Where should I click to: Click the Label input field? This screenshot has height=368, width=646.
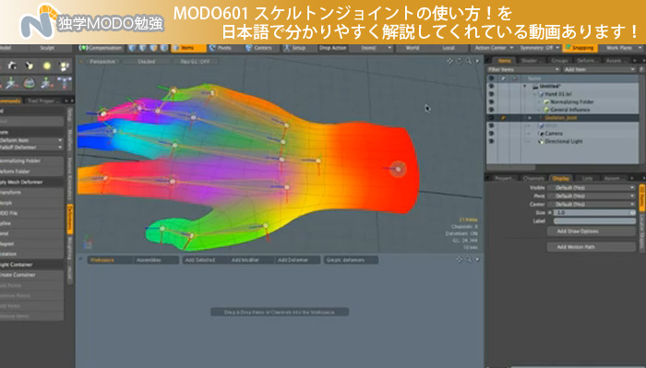click(x=594, y=221)
